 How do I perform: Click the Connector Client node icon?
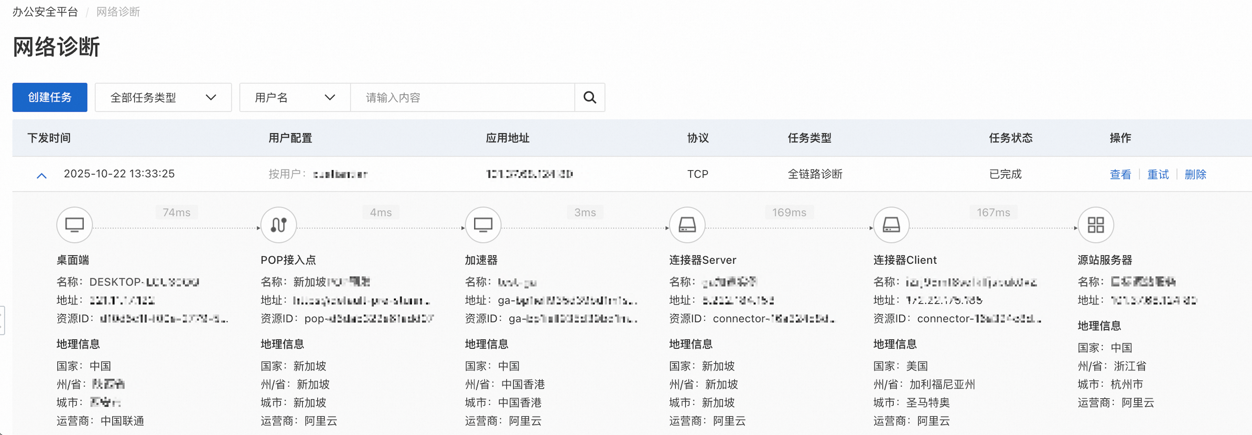coord(891,225)
